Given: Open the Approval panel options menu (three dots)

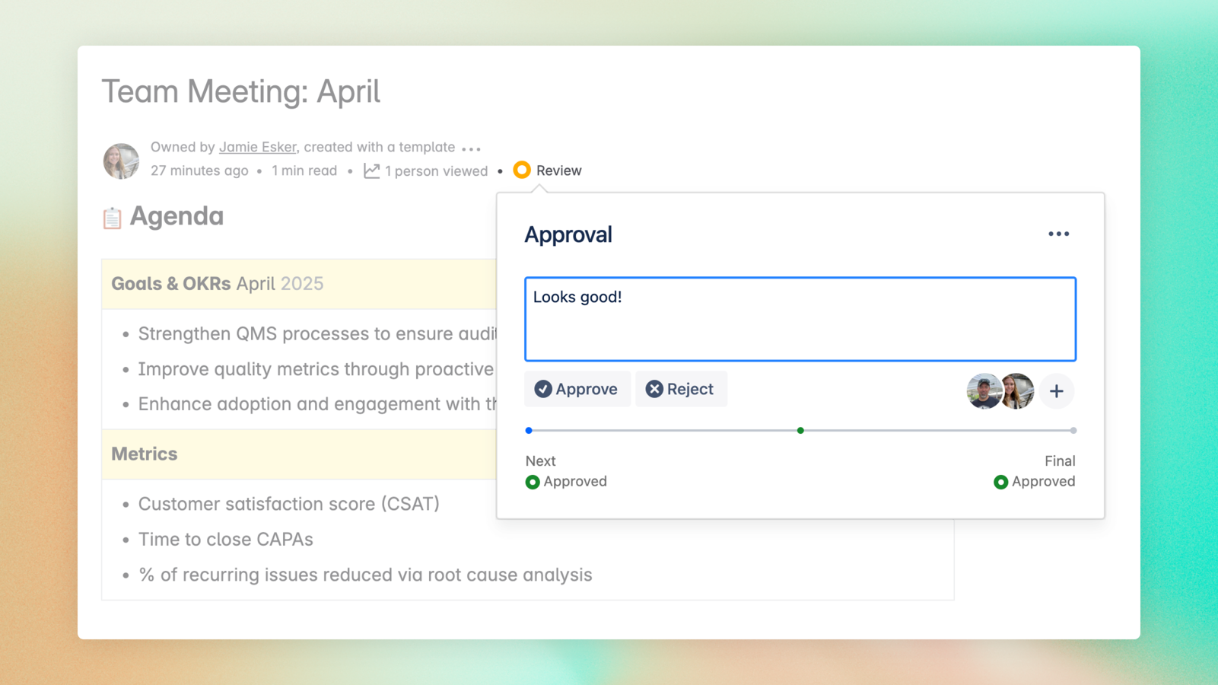Looking at the screenshot, I should [x=1059, y=234].
